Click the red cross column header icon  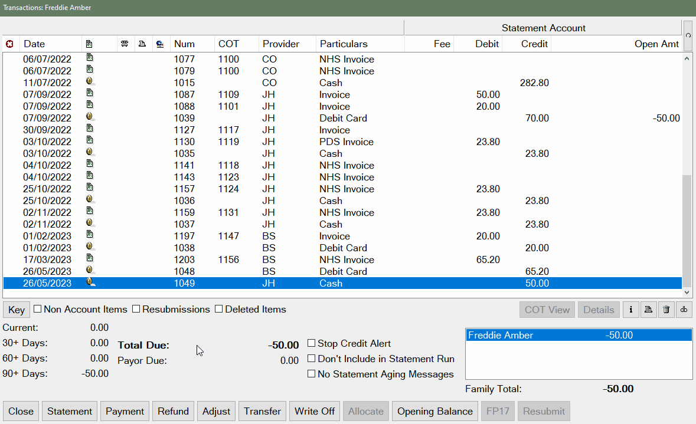pos(9,44)
